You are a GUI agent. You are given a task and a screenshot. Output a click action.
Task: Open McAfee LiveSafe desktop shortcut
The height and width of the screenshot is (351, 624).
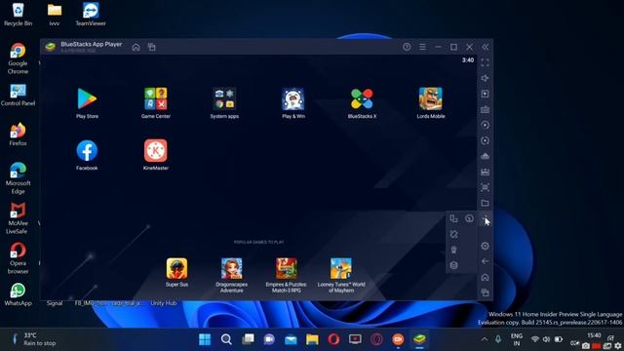[x=18, y=218]
